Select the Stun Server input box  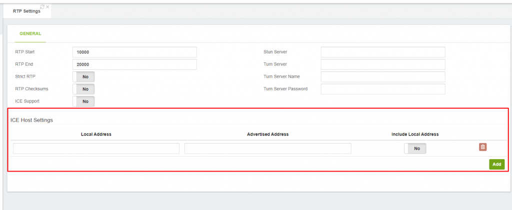[x=383, y=52]
